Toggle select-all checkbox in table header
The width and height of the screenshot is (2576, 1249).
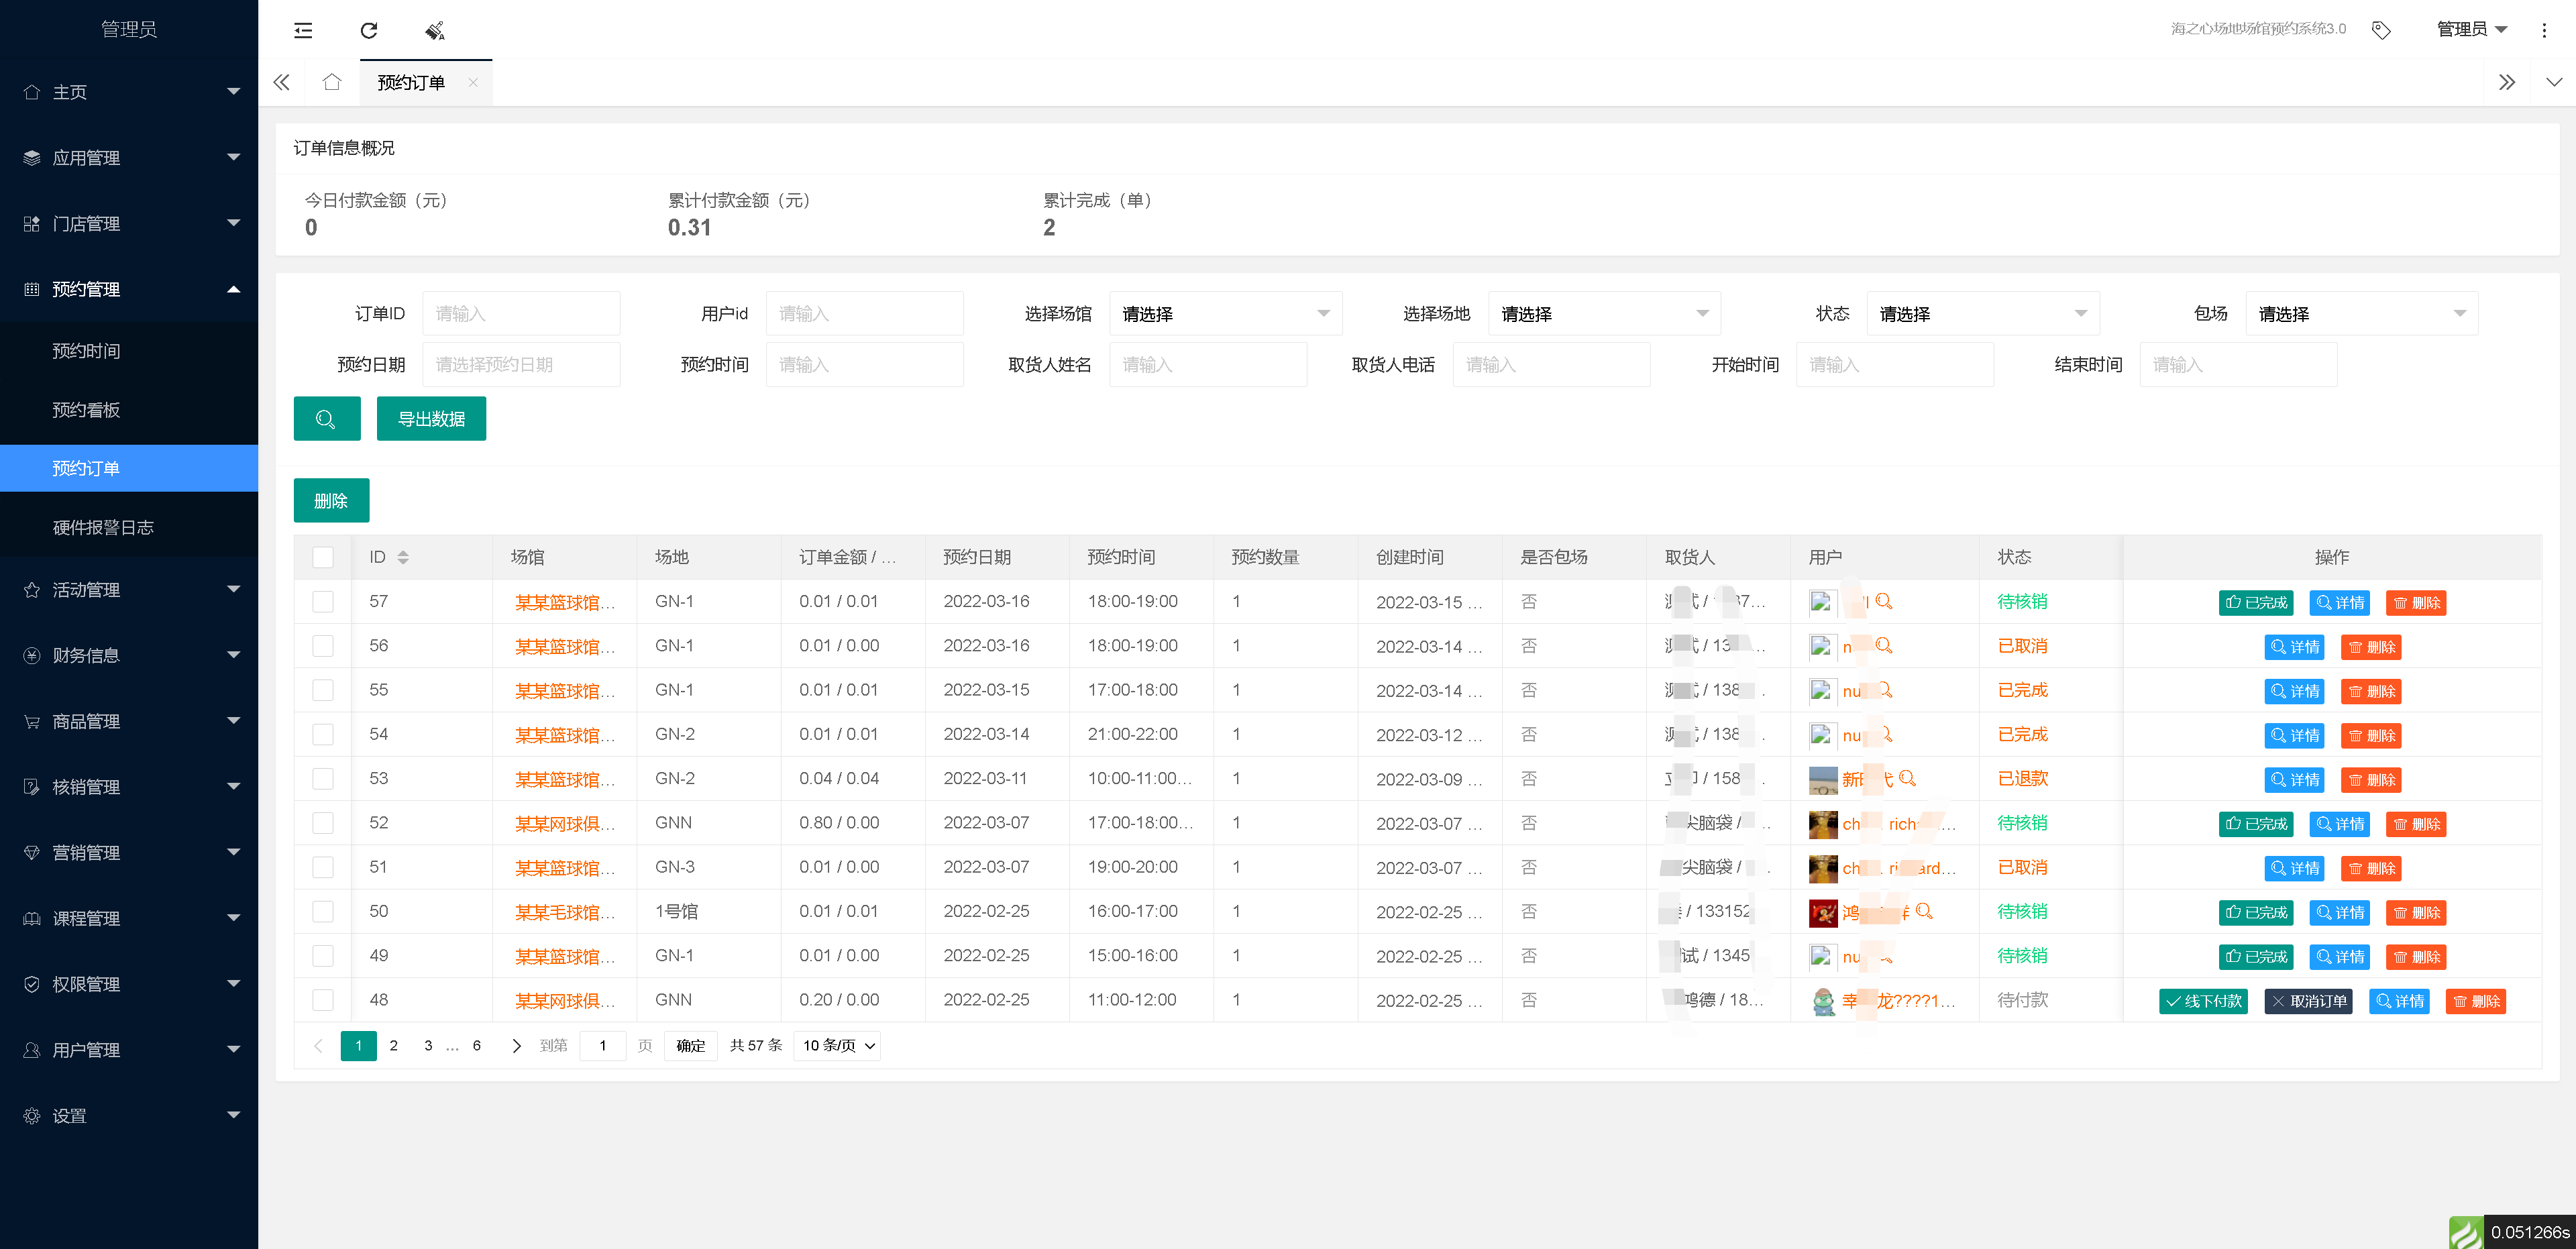pos(323,557)
